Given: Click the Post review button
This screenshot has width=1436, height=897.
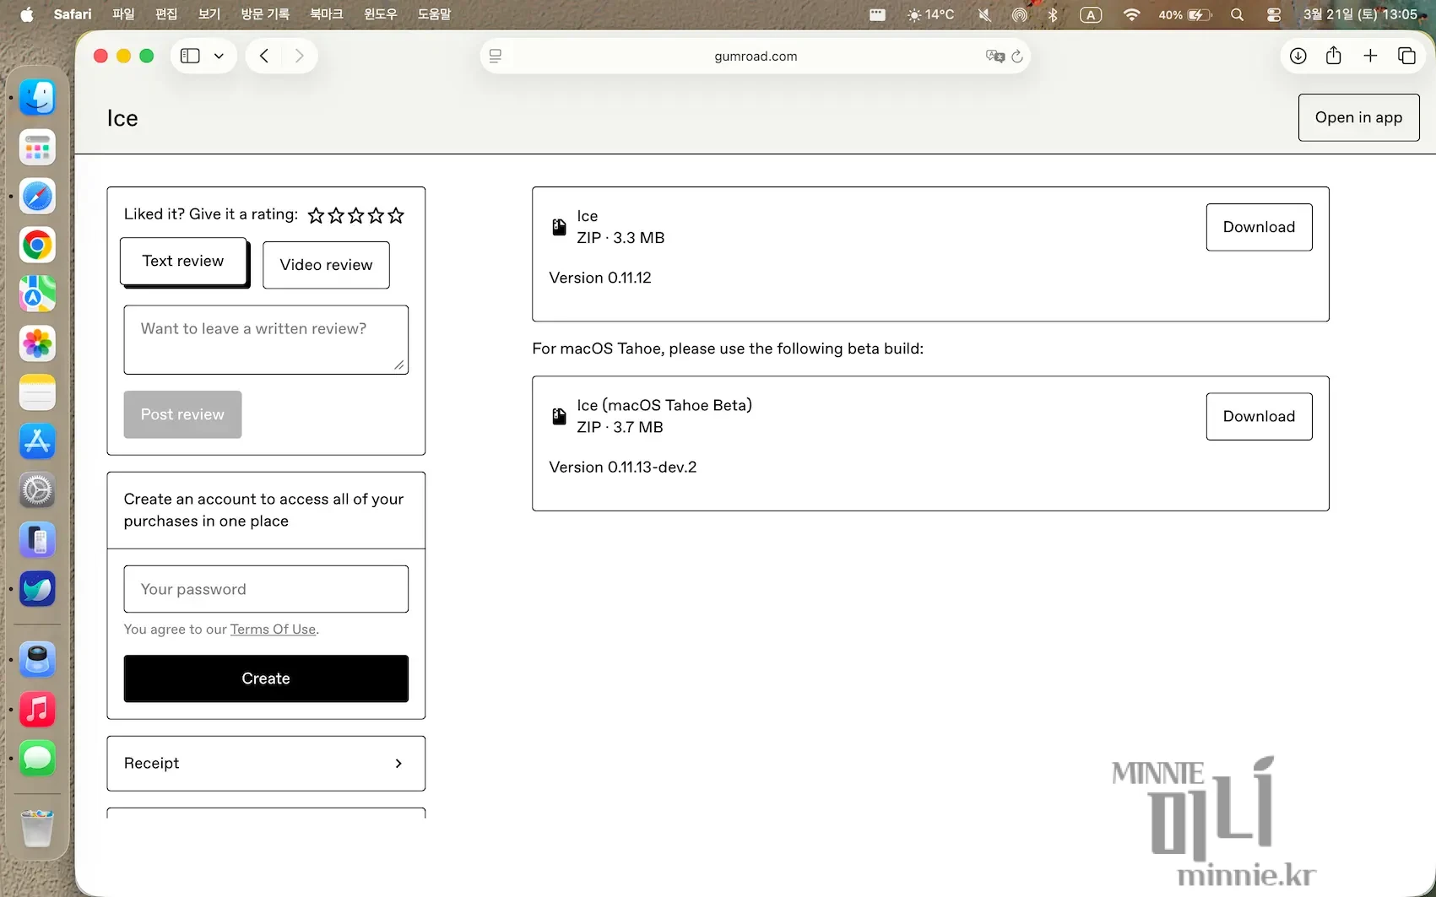Looking at the screenshot, I should [182, 414].
